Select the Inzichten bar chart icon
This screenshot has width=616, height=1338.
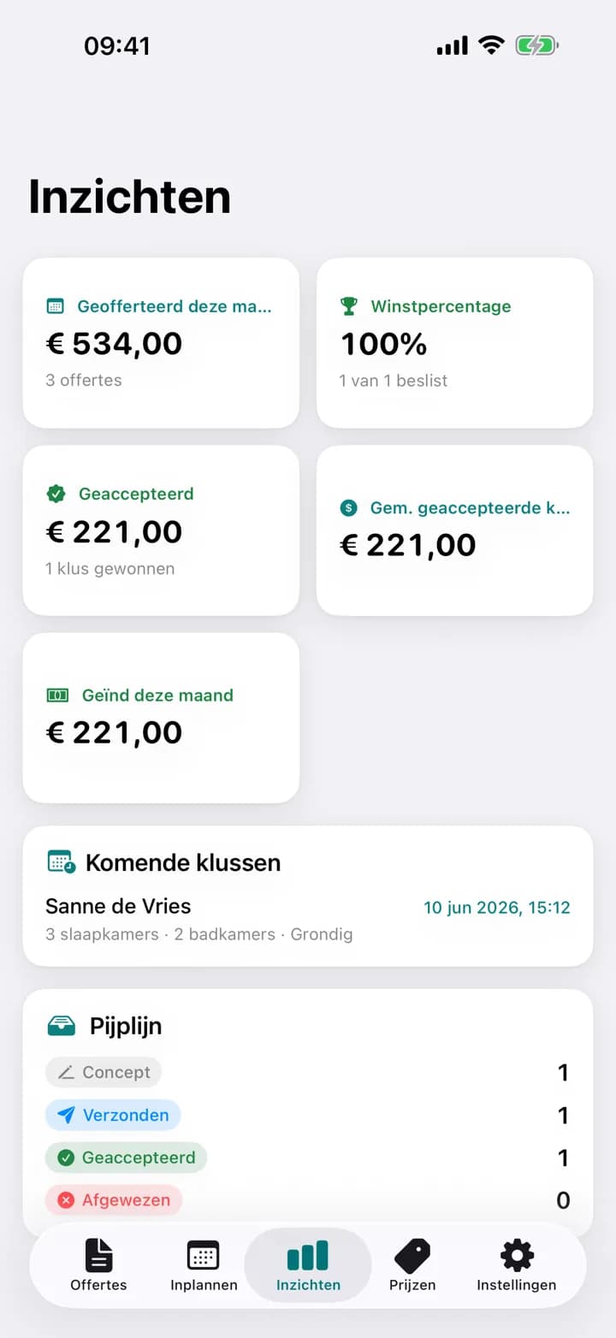point(308,1256)
